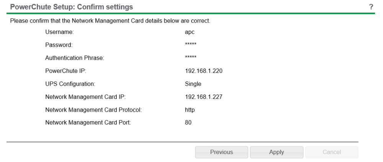Click the username value apc
Viewport: 383px width, 162px height.
click(x=190, y=32)
